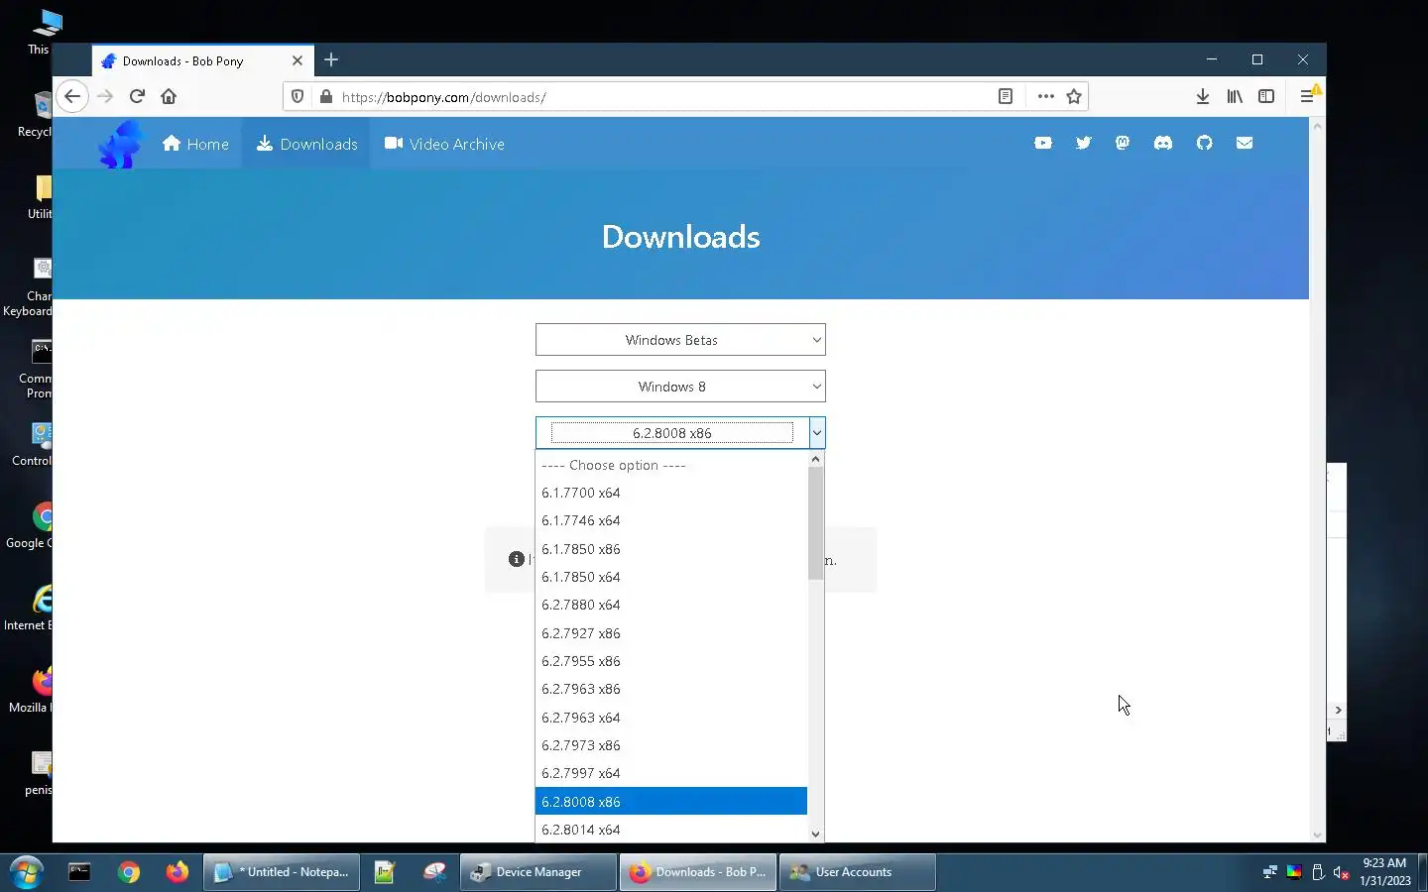The height and width of the screenshot is (892, 1428).
Task: Open the YouTube icon in site header
Action: click(x=1042, y=143)
